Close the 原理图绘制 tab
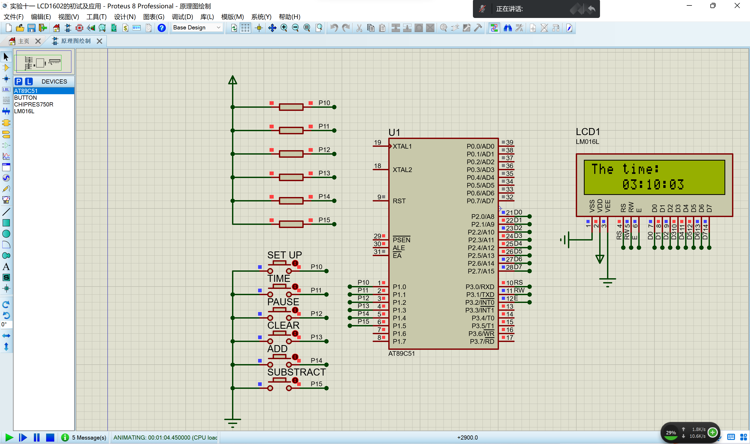The height and width of the screenshot is (444, 750). coord(100,41)
